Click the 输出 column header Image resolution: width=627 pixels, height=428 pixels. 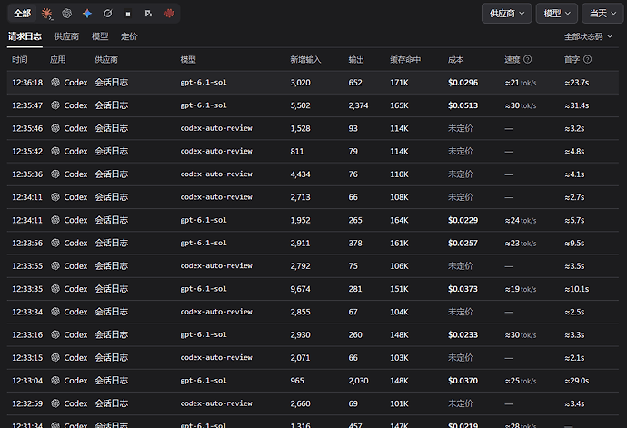[356, 60]
